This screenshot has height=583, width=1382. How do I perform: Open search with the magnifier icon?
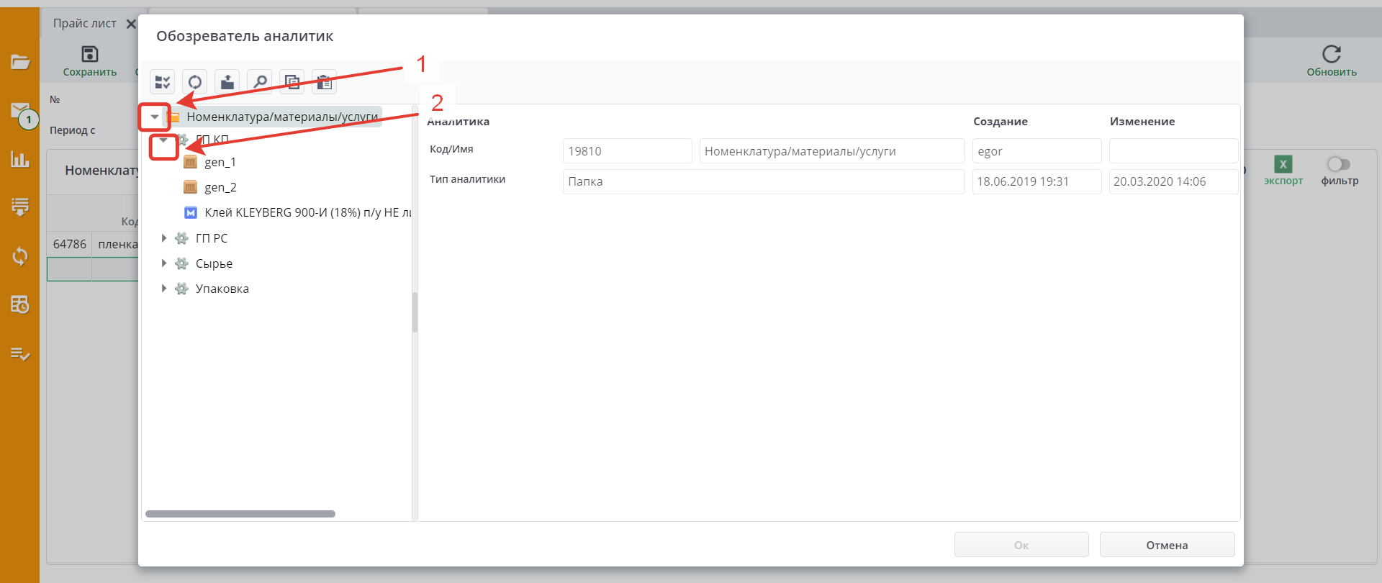coord(260,82)
